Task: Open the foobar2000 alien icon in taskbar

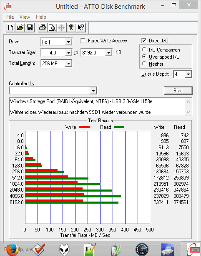Action: pyautogui.click(x=64, y=249)
